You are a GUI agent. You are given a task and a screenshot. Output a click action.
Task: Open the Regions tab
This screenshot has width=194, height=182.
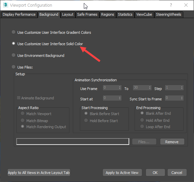pyautogui.click(x=108, y=14)
